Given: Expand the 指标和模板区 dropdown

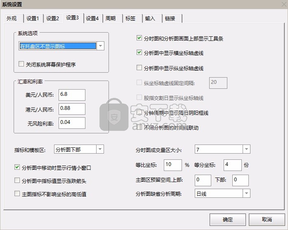Looking at the screenshot, I should [x=100, y=149].
